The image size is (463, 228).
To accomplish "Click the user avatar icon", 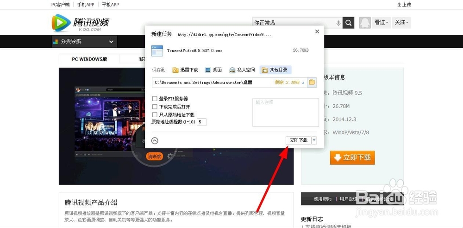I will pyautogui.click(x=365, y=23).
